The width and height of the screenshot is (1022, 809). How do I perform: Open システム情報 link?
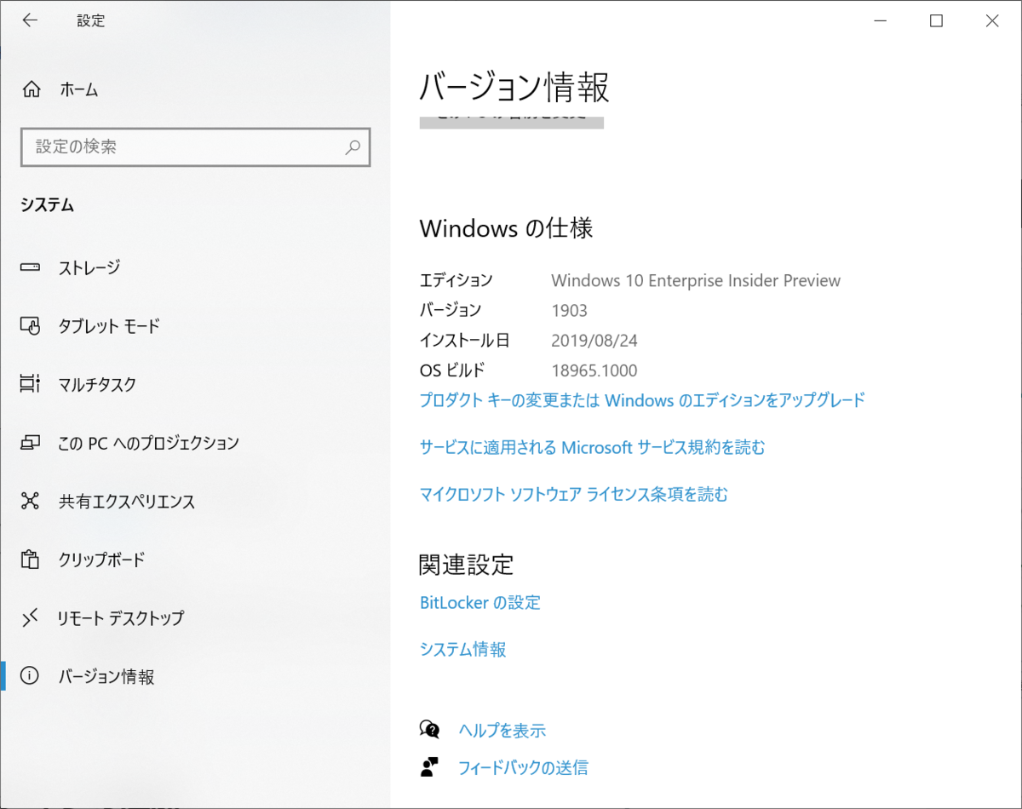coord(463,649)
